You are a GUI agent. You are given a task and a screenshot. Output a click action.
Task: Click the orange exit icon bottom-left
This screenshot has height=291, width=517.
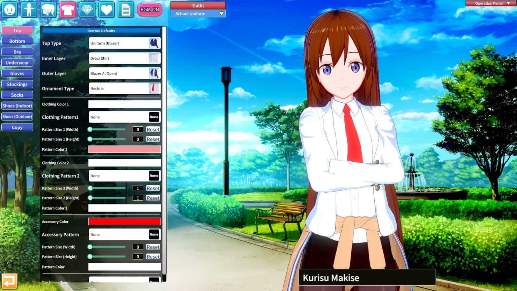[x=10, y=281]
